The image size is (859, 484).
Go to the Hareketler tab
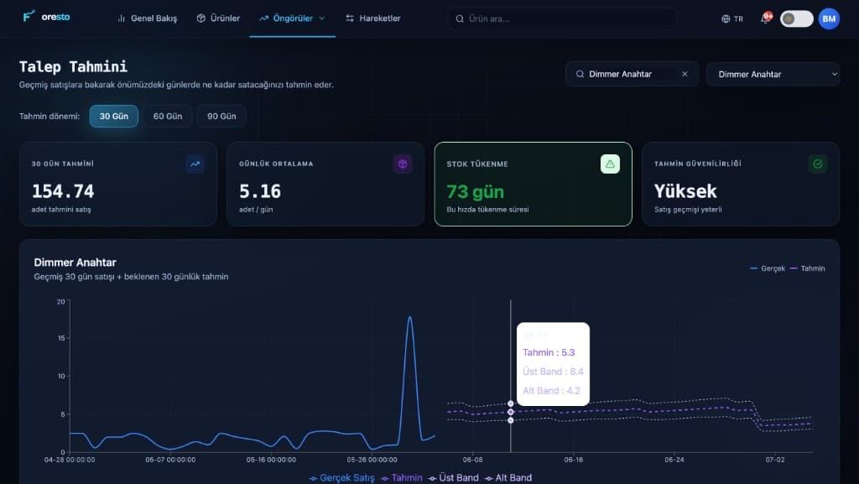[373, 18]
